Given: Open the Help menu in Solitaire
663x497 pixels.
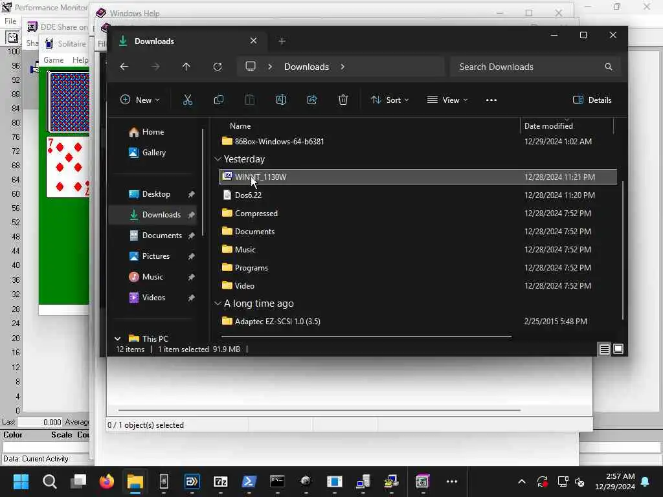Looking at the screenshot, I should point(80,60).
